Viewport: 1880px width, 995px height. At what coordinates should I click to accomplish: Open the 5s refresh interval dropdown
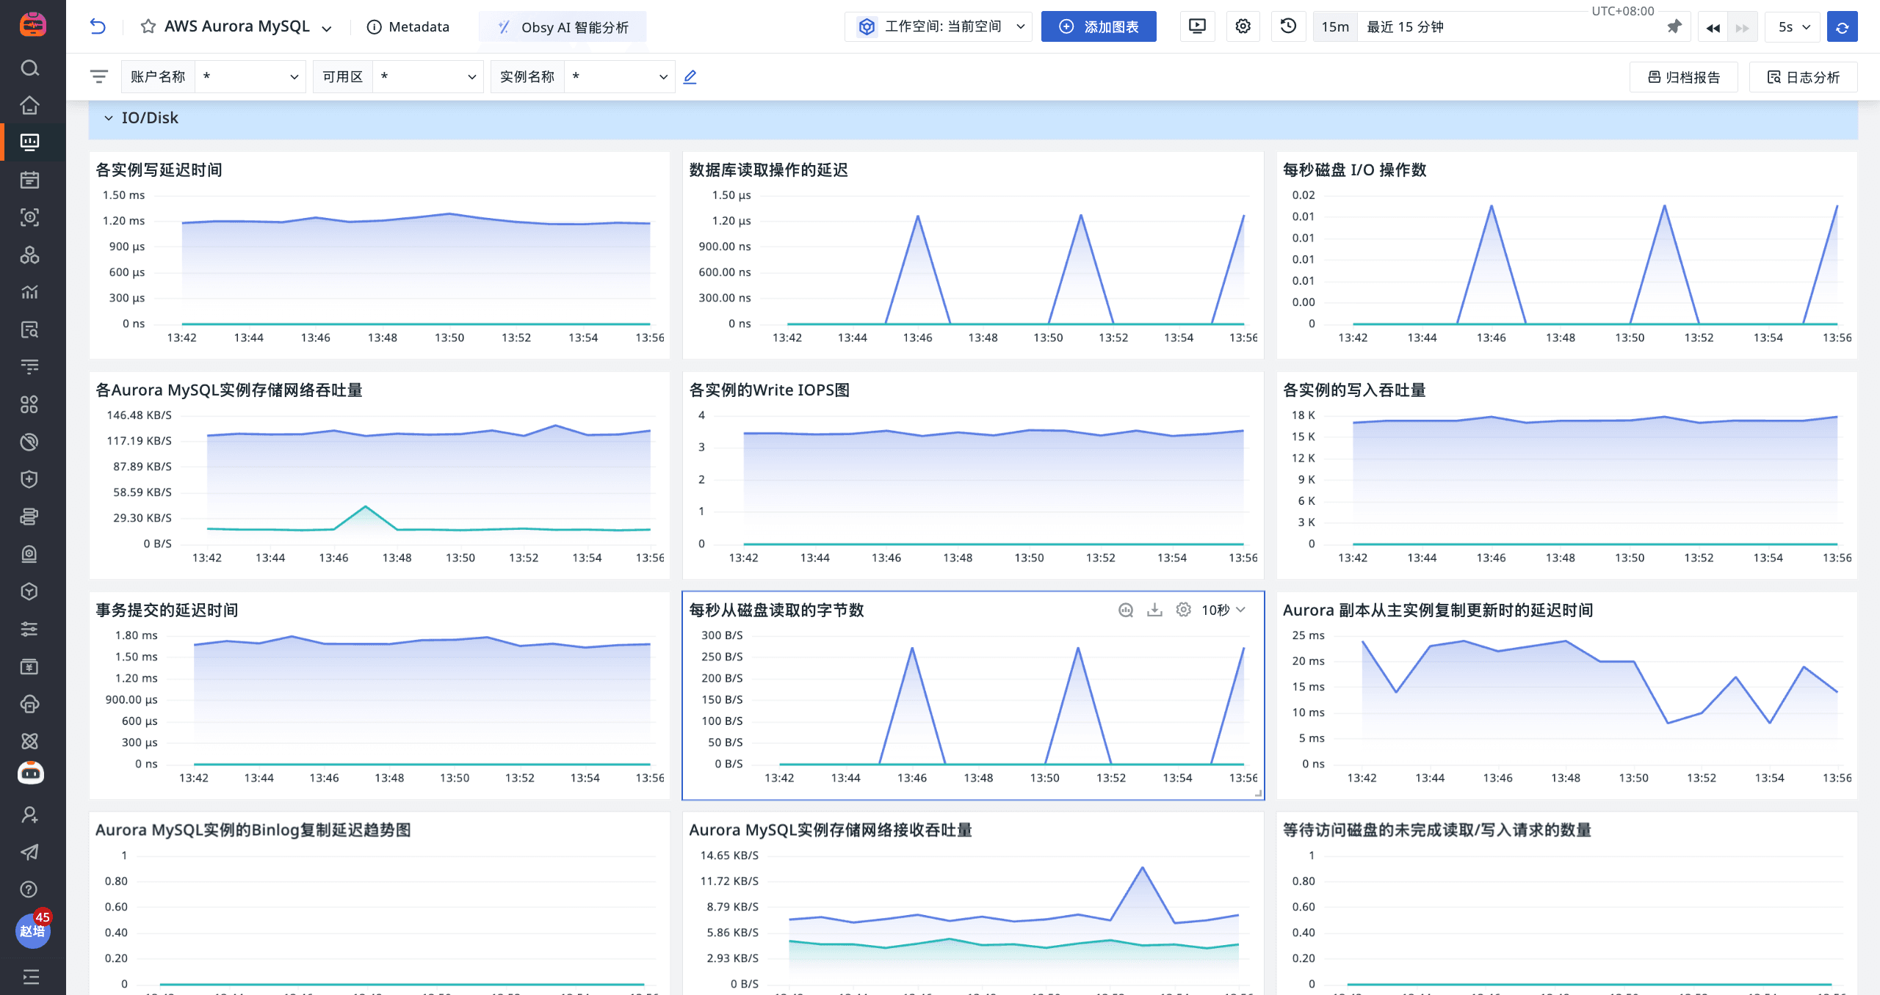click(1793, 27)
